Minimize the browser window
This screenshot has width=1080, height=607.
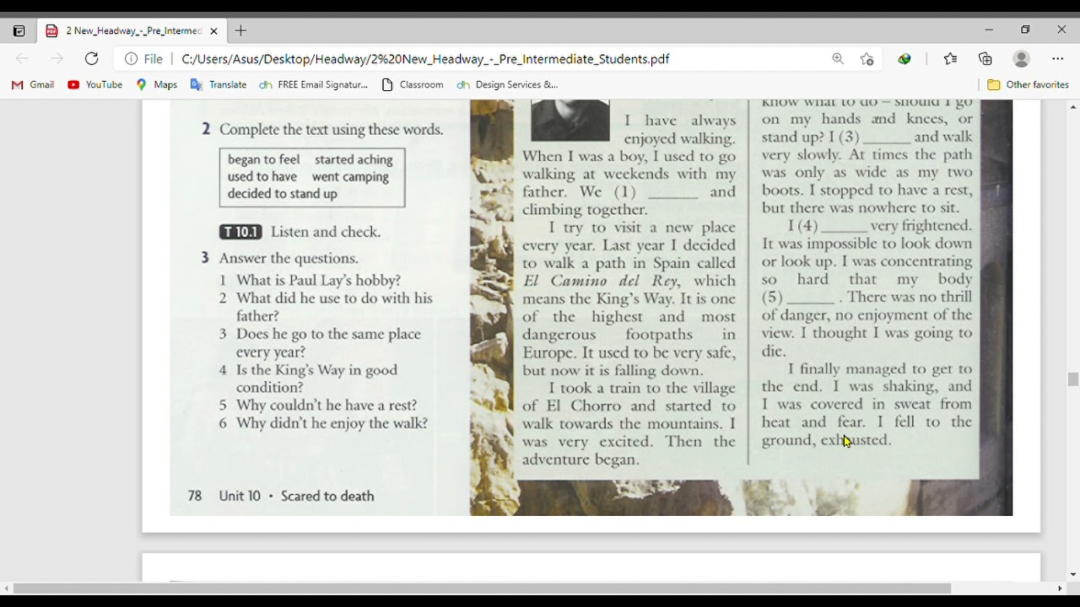[x=989, y=30]
